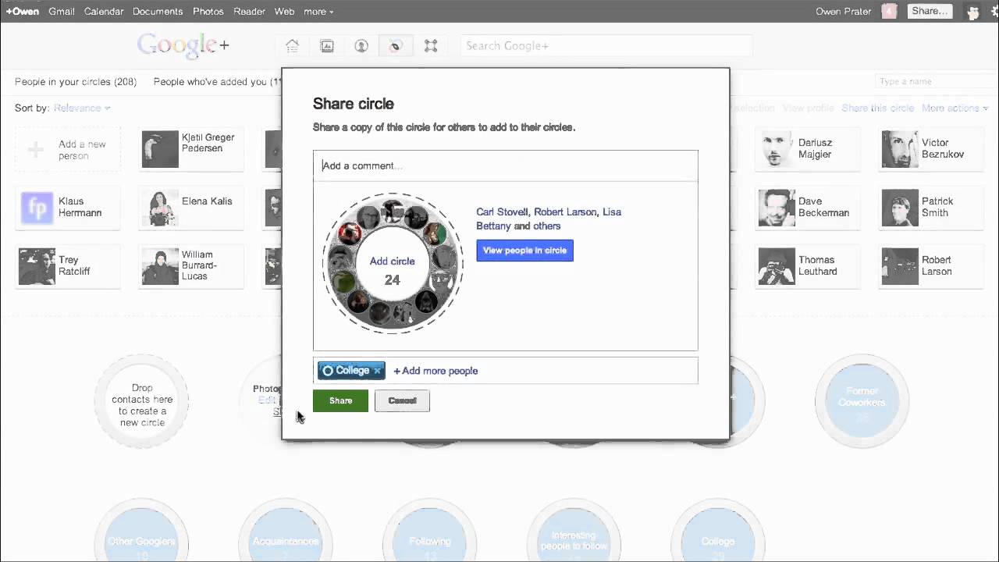
Task: Click the 'others' link in dialog
Action: click(547, 226)
